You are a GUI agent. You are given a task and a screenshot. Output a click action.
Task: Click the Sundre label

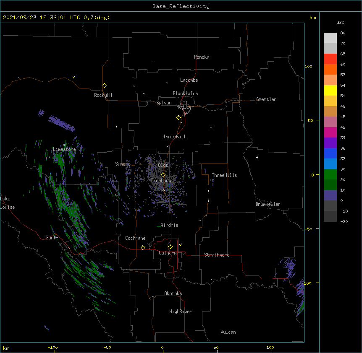point(123,164)
